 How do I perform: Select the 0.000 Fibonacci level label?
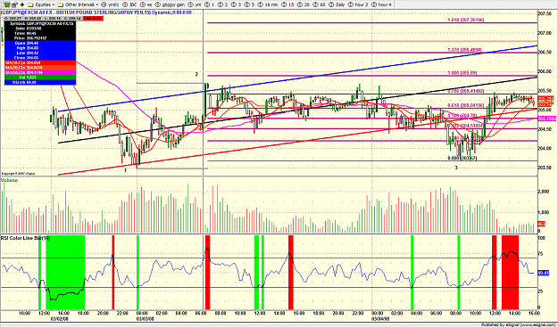tap(462, 158)
